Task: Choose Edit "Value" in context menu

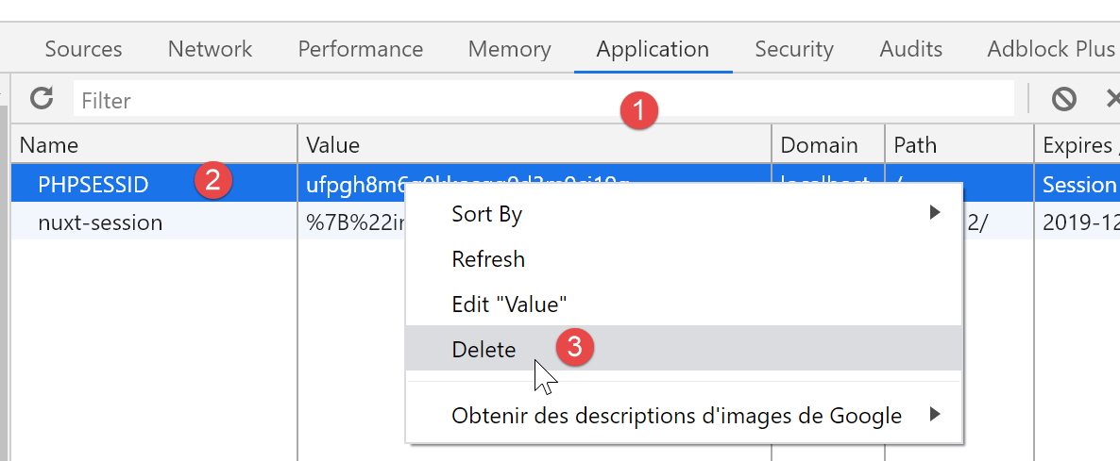Action: coord(508,305)
